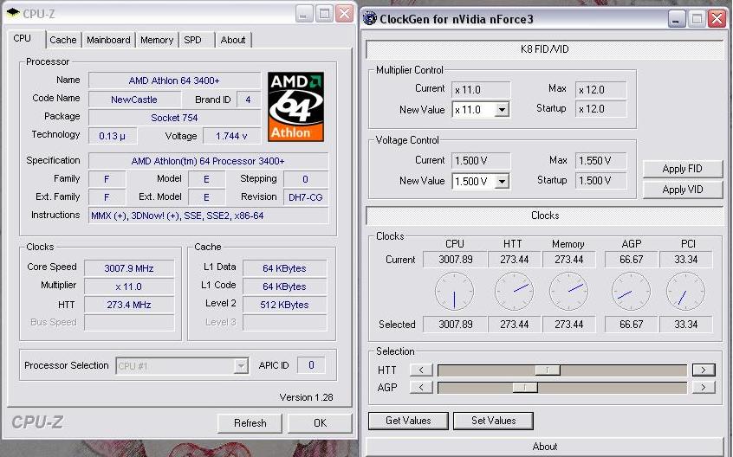Open the About tab in CPU-Z

[x=233, y=40]
